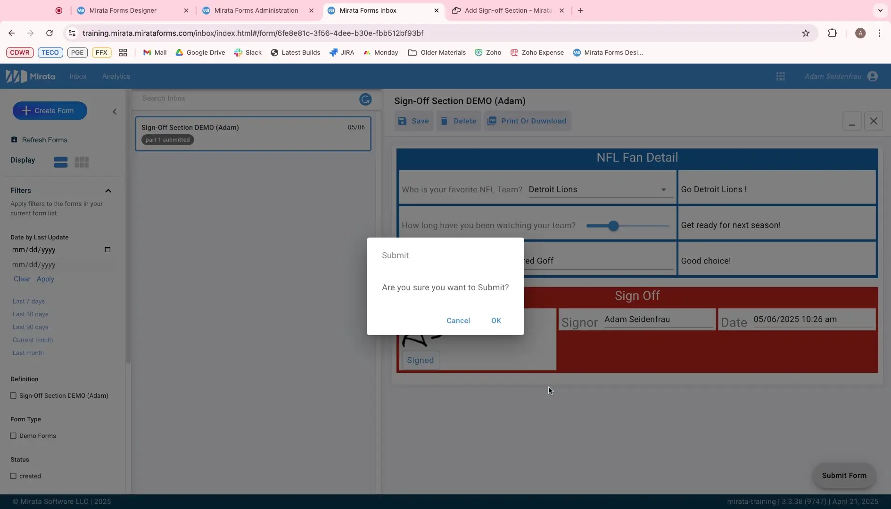Open Print Or Download via its printer icon
891x509 pixels.
click(x=493, y=121)
